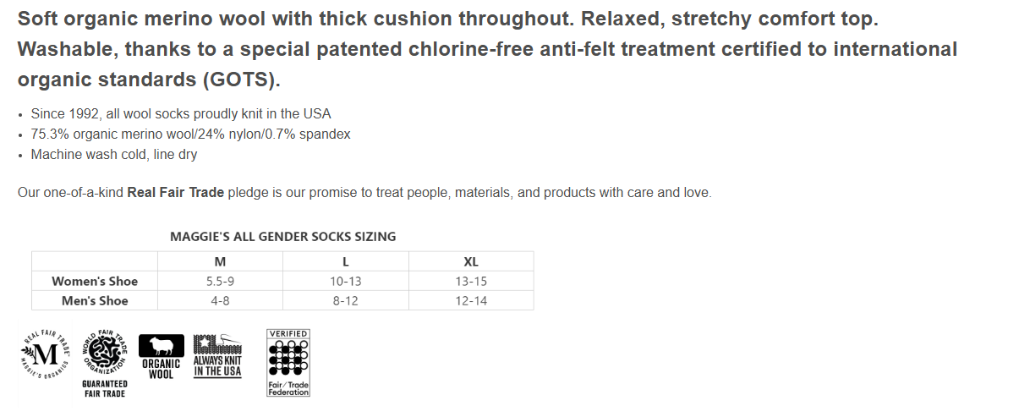Screen dimensions: 1019x417
Task: Select the Men's Shoe row label
Action: [95, 301]
